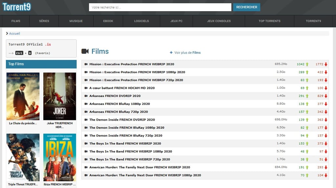
Task: Open Ibiza FRENCH WEBRIP ... caption link
Action: pyautogui.click(x=60, y=184)
